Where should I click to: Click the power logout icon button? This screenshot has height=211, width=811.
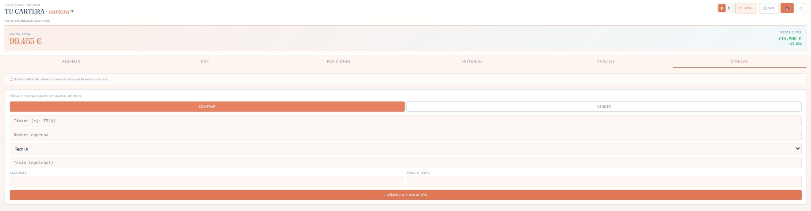801,8
